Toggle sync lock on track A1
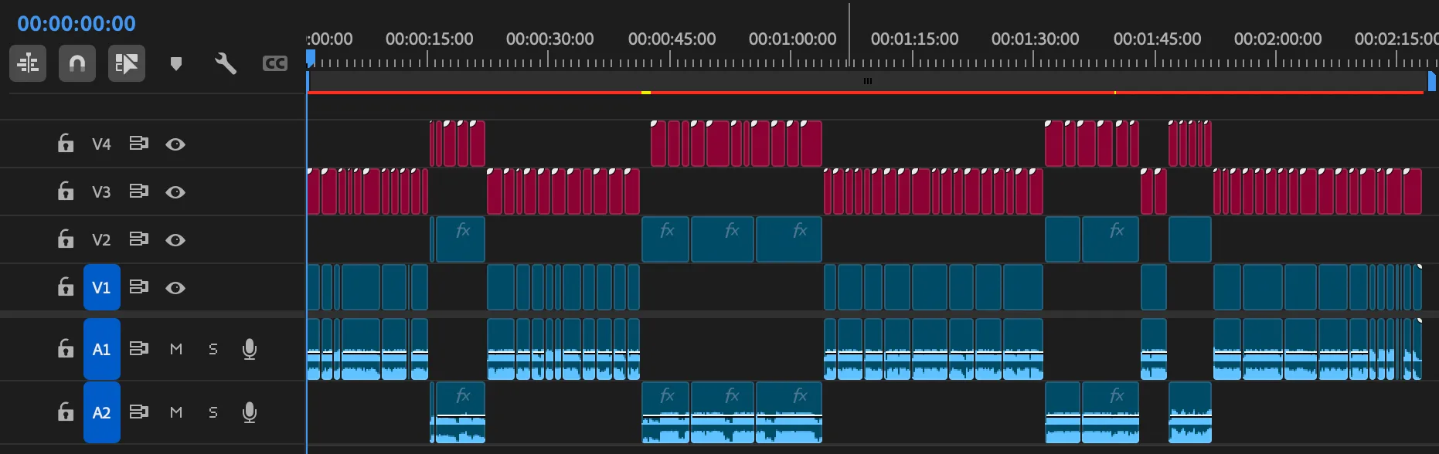The width and height of the screenshot is (1439, 454). point(138,349)
